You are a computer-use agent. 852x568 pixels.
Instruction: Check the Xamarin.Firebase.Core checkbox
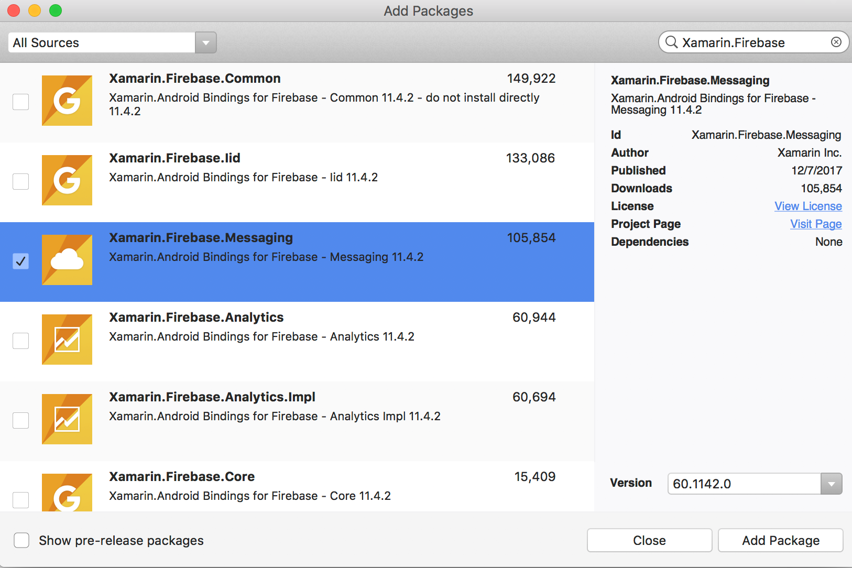pyautogui.click(x=20, y=500)
